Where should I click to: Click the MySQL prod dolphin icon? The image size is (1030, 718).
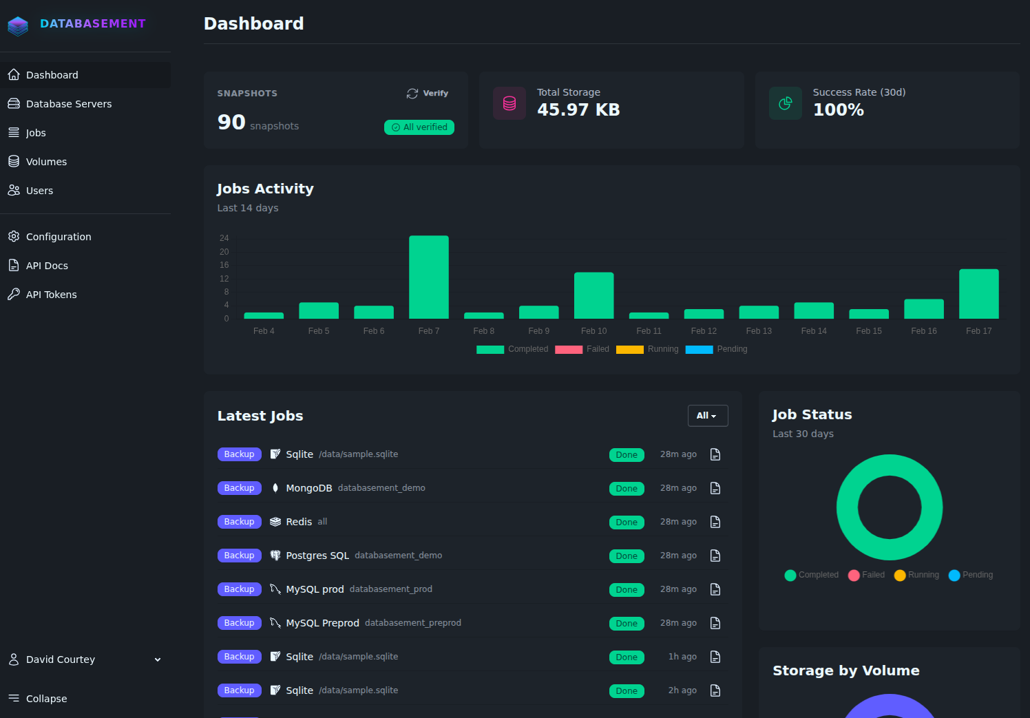(x=275, y=589)
